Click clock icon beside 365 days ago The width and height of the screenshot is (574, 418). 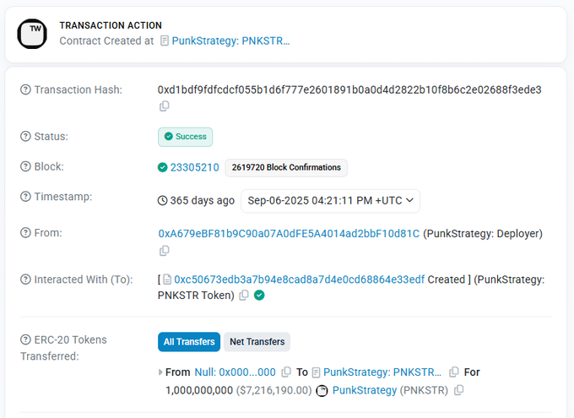click(x=163, y=200)
